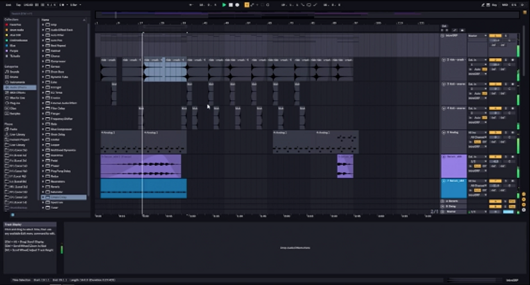Arm the ride - crash track for recording

coord(513,60)
